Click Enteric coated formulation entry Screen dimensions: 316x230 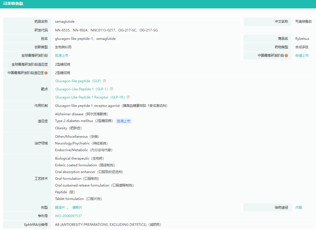pyautogui.click(x=85, y=165)
